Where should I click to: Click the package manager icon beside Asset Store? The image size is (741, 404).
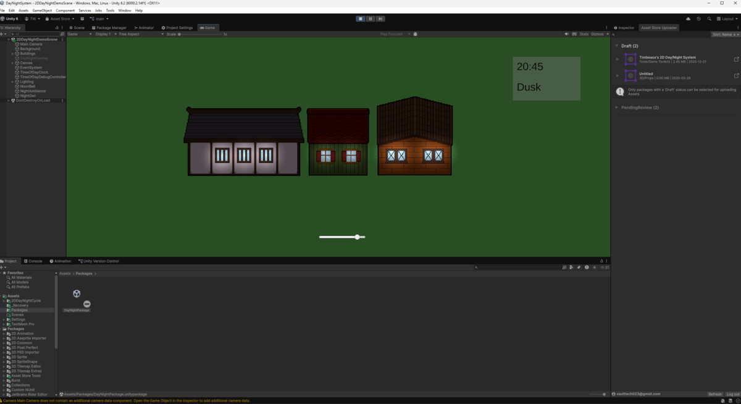(x=82, y=19)
